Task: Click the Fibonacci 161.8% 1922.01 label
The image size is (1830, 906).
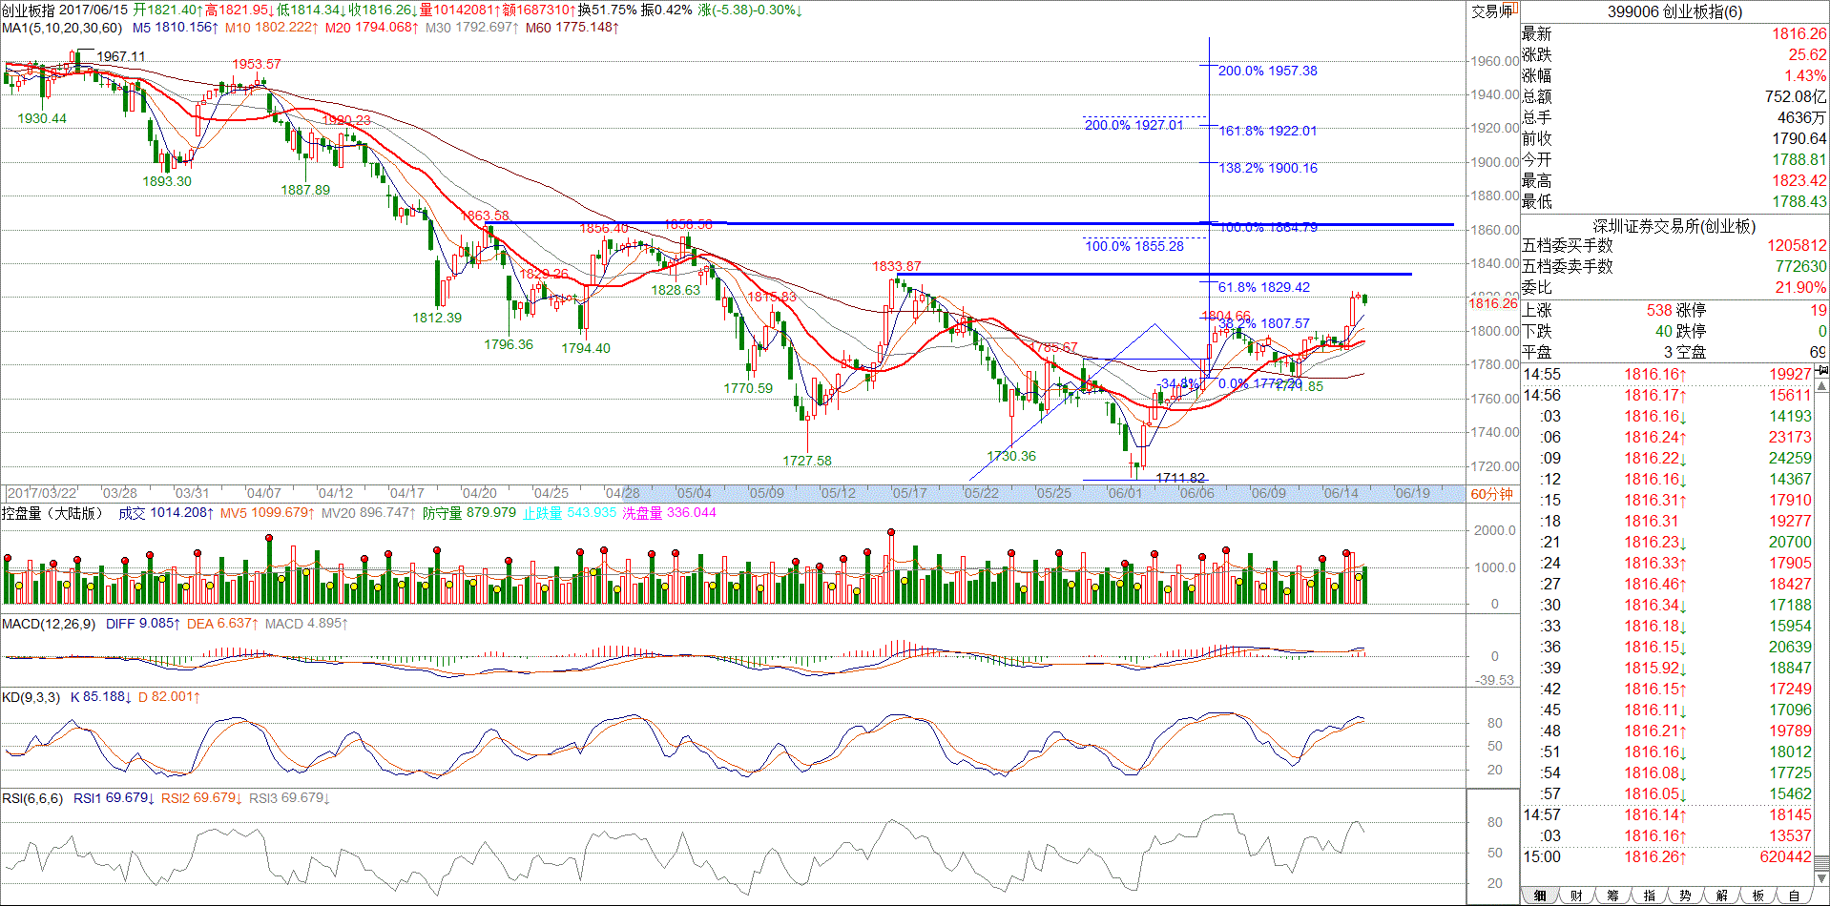Action: click(1267, 131)
